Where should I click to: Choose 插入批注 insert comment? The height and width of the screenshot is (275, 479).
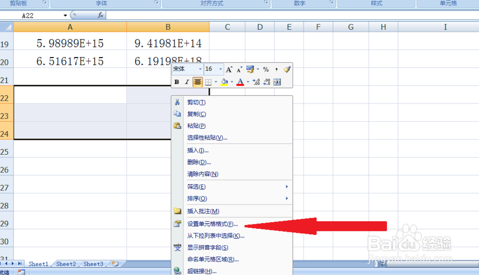click(x=232, y=211)
